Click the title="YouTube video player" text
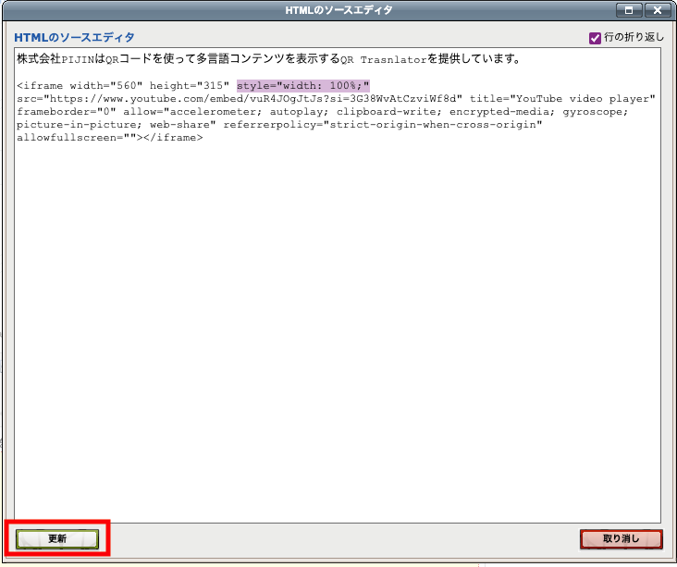Image resolution: width=677 pixels, height=567 pixels. pos(562,98)
